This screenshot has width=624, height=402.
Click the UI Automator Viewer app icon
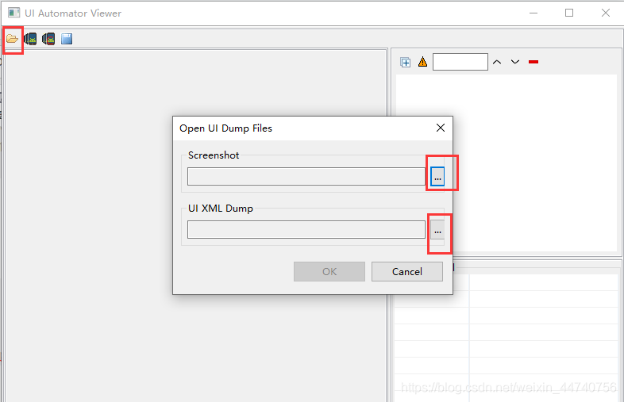(x=14, y=13)
